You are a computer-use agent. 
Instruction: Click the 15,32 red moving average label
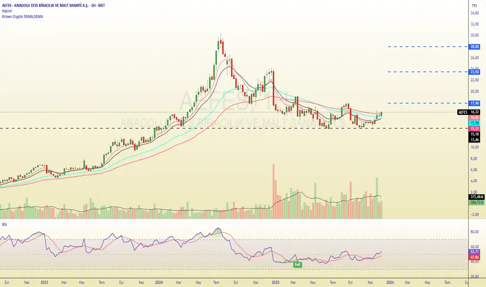(x=475, y=129)
